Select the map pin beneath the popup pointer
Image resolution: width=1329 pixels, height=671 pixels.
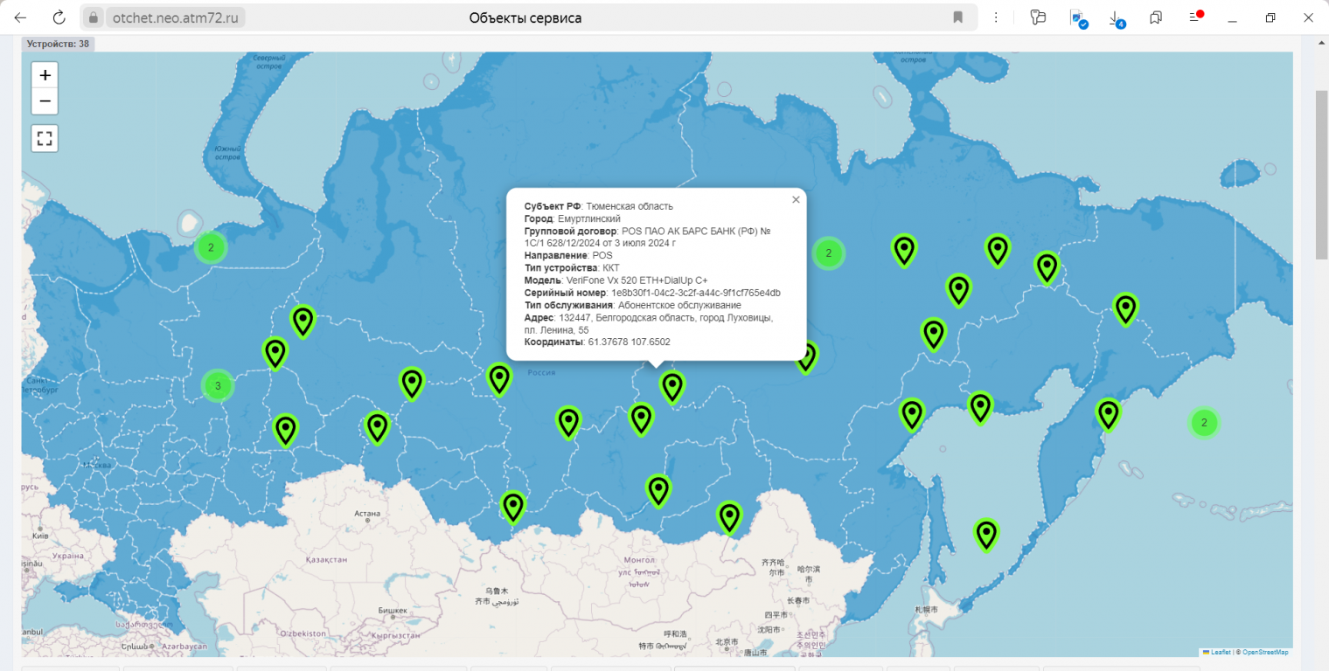(x=671, y=386)
